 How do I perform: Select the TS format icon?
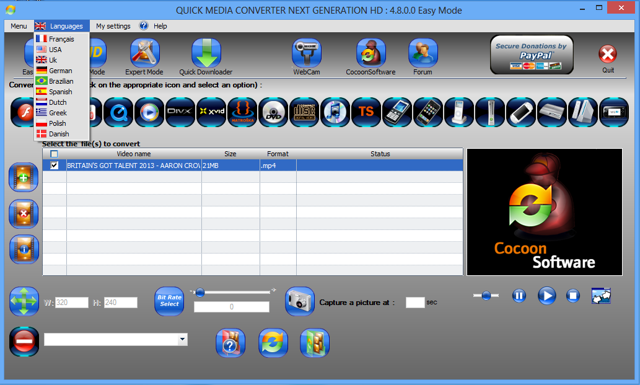pos(367,112)
